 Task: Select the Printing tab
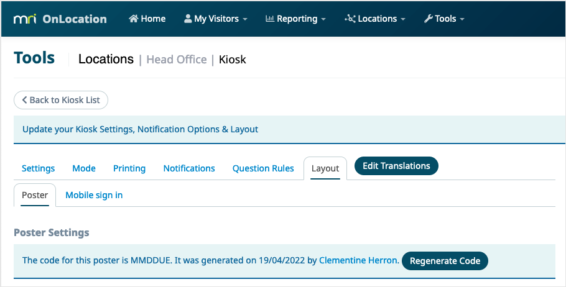(x=129, y=168)
